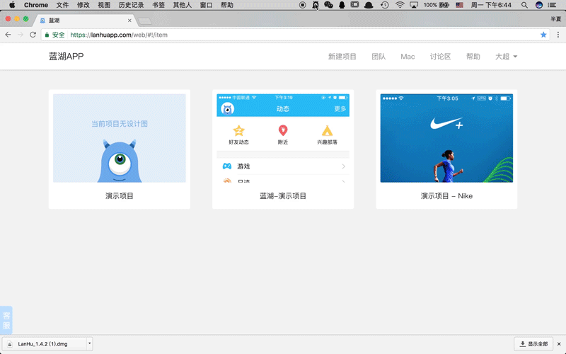The height and width of the screenshot is (354, 566).
Task: Click the screen recording menu bar icon
Action: (x=303, y=5)
